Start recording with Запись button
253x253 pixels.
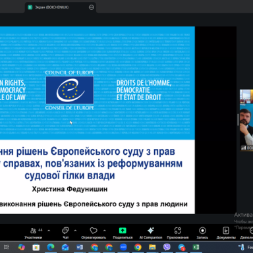[x=202, y=233]
